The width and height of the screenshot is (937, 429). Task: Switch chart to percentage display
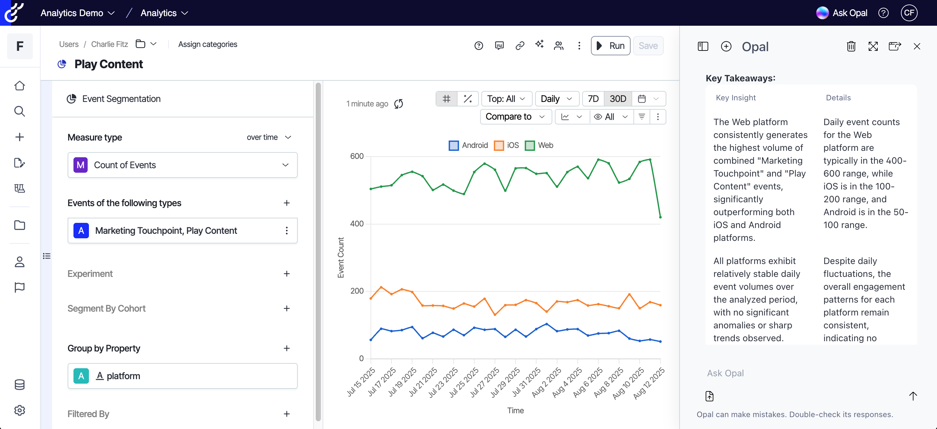(x=468, y=99)
